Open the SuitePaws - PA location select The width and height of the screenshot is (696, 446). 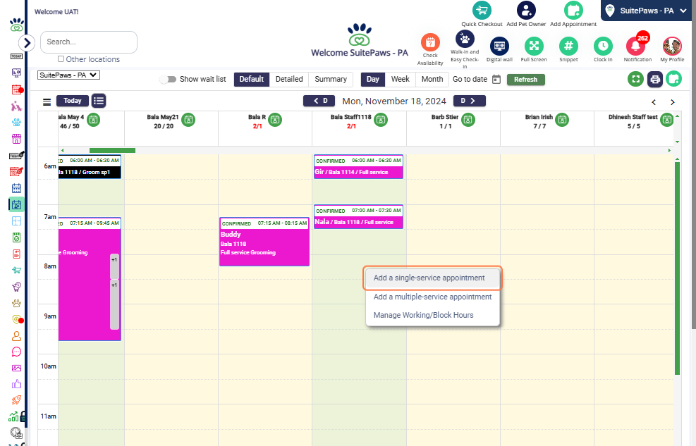pos(69,75)
